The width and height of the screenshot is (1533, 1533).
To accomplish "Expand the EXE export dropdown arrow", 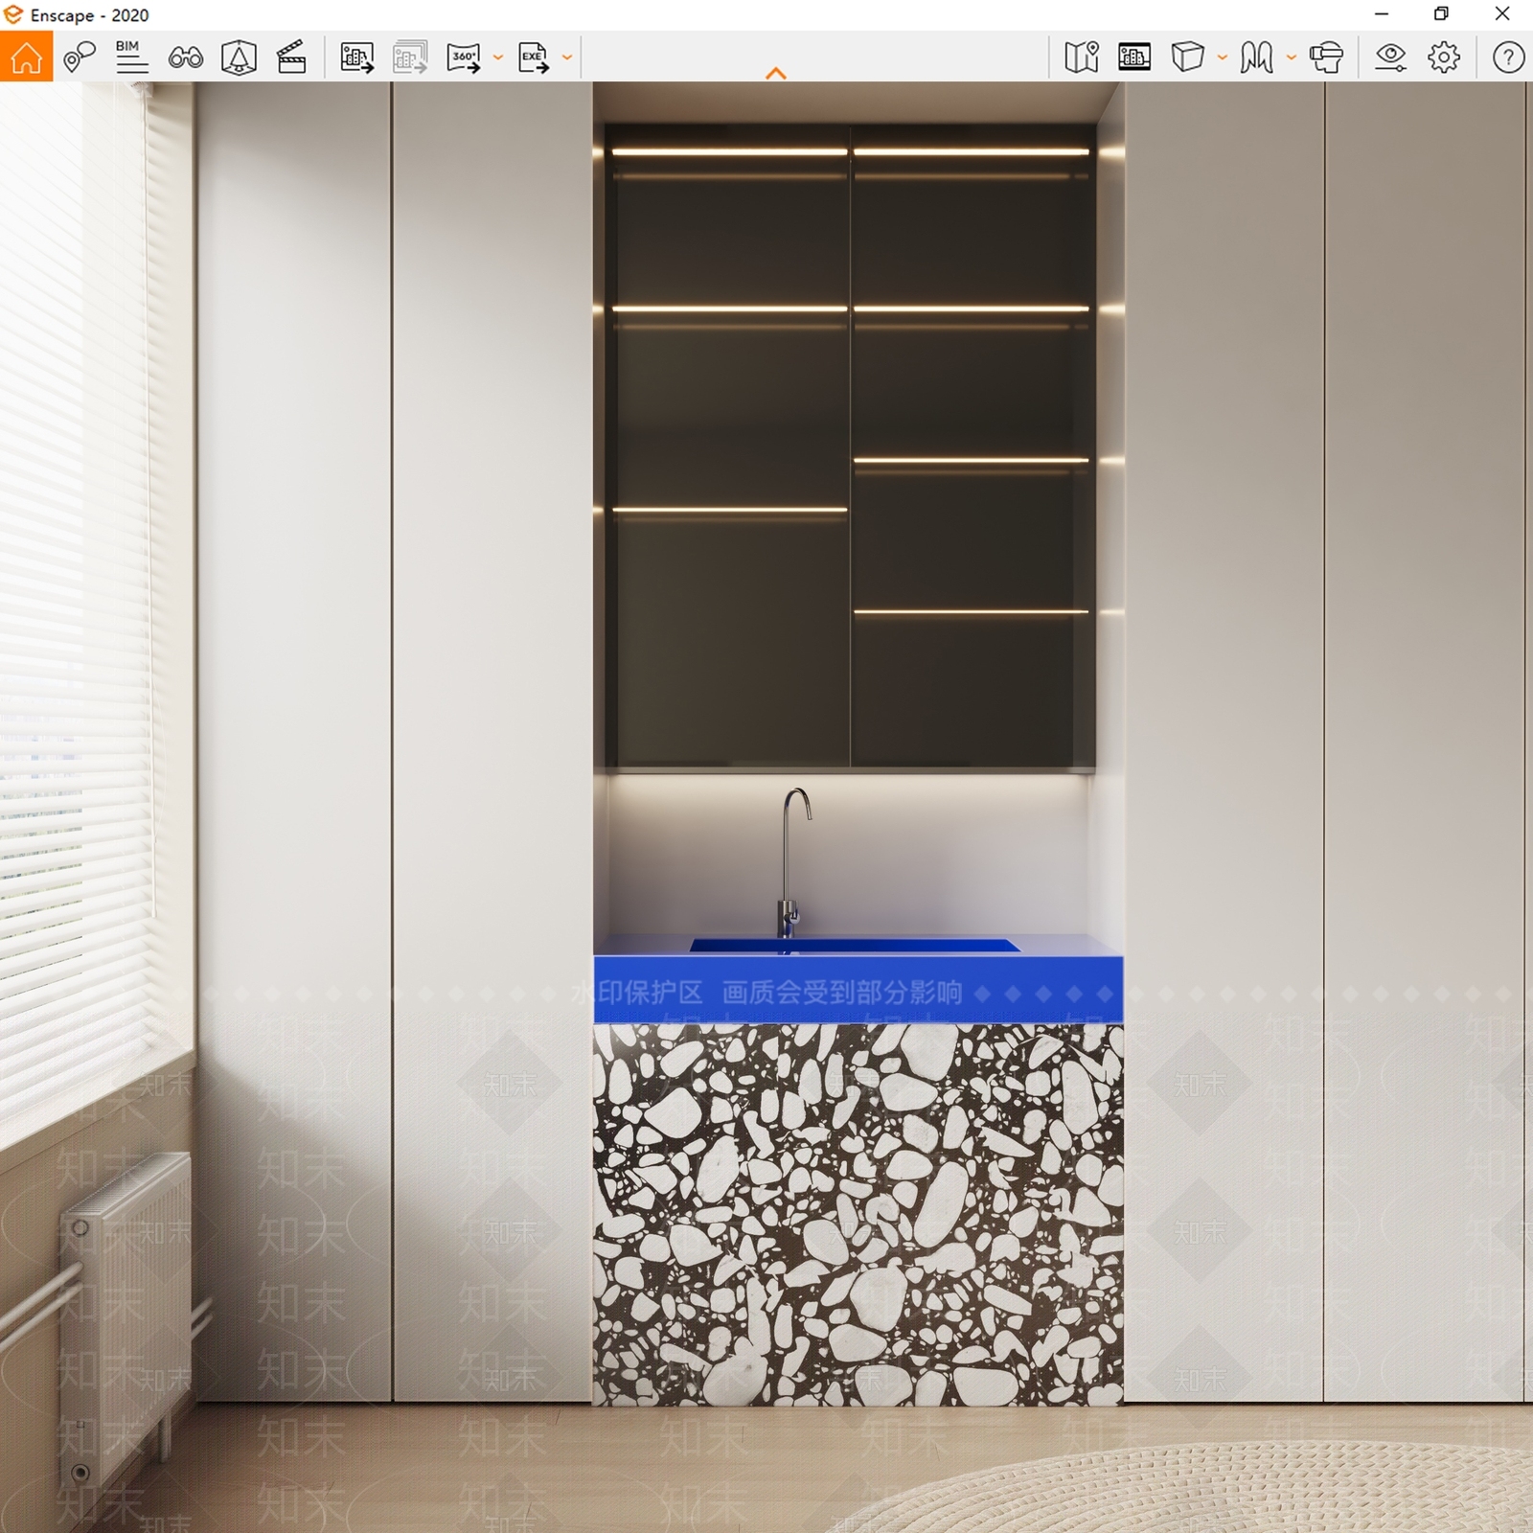I will coord(567,57).
